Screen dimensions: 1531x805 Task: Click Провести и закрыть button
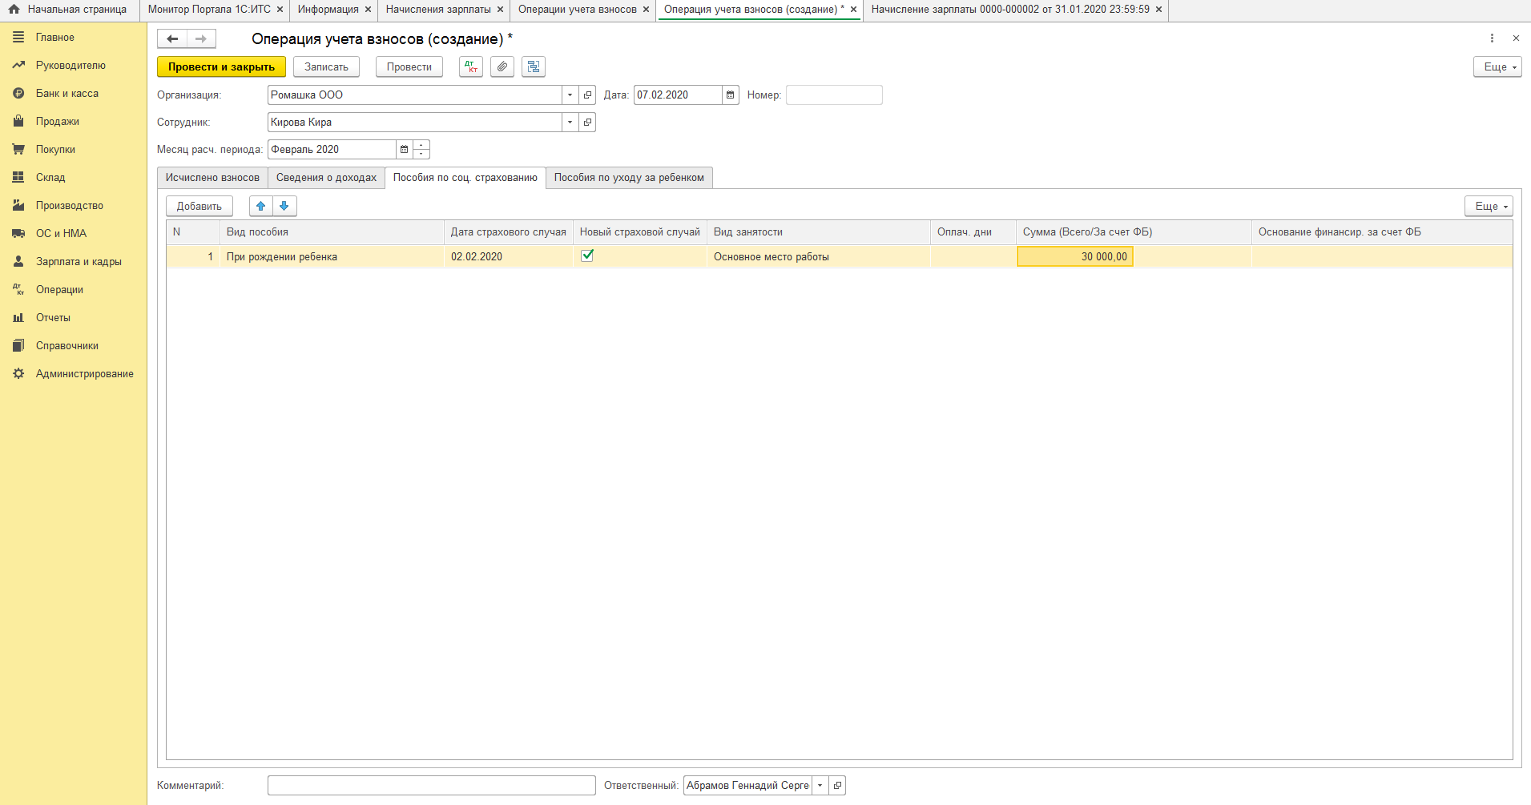[221, 67]
